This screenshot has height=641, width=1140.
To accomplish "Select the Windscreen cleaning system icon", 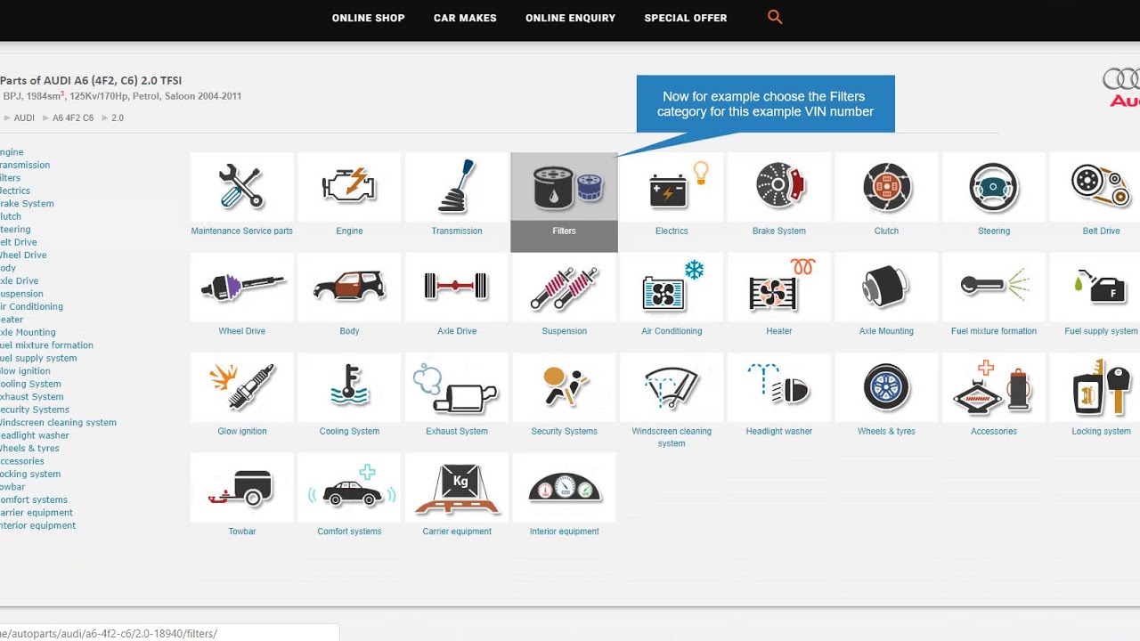I will coord(672,387).
